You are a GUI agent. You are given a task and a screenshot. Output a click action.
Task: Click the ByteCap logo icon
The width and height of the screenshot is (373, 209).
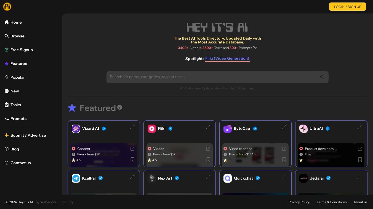228,129
